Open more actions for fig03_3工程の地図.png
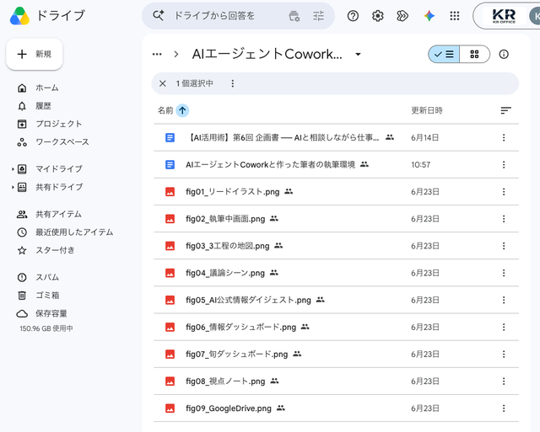This screenshot has width=540, height=432. pos(504,246)
